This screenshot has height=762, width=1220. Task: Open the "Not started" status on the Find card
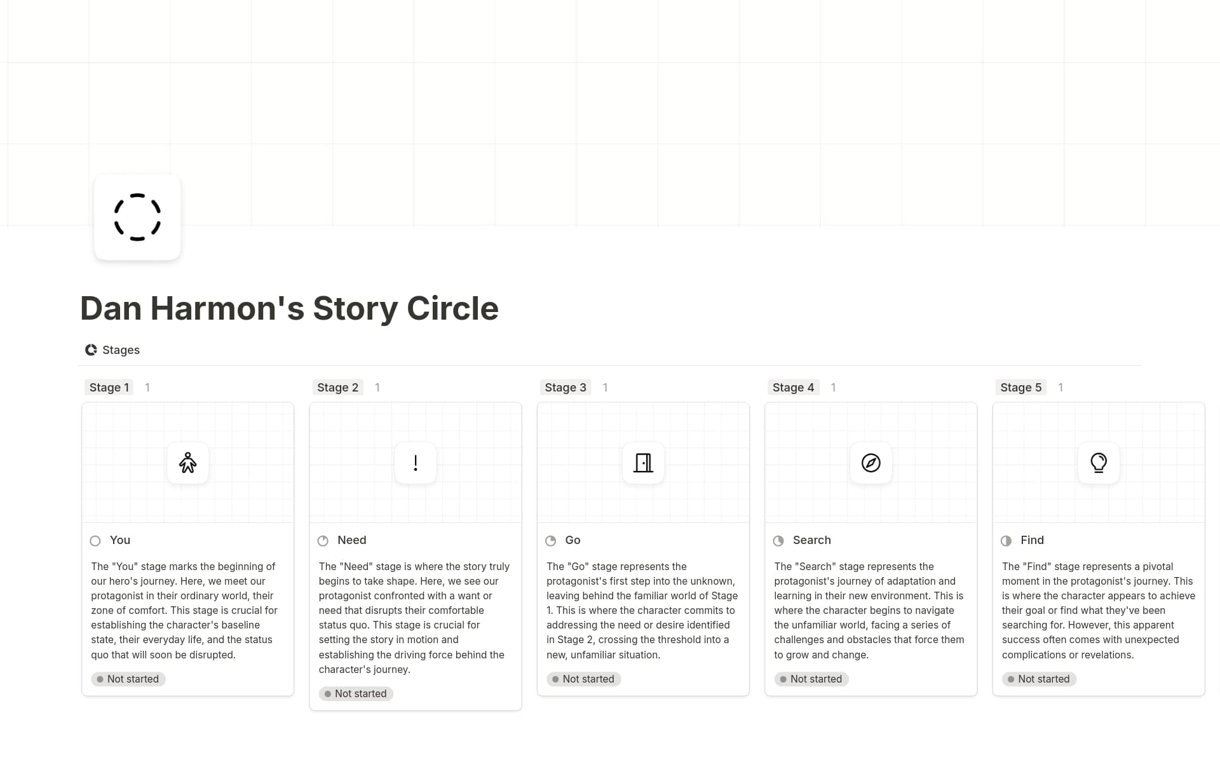tap(1039, 679)
